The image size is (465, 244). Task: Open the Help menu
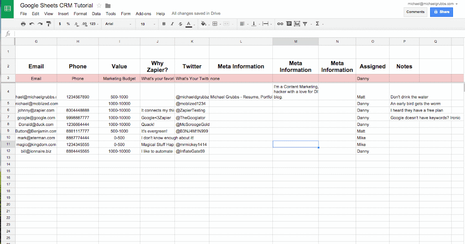(x=160, y=14)
